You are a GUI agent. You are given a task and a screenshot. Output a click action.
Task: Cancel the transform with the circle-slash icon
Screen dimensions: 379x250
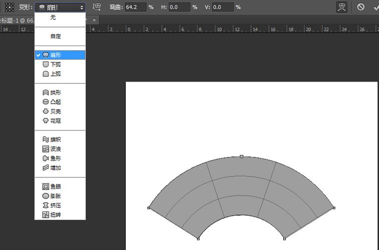pos(361,7)
